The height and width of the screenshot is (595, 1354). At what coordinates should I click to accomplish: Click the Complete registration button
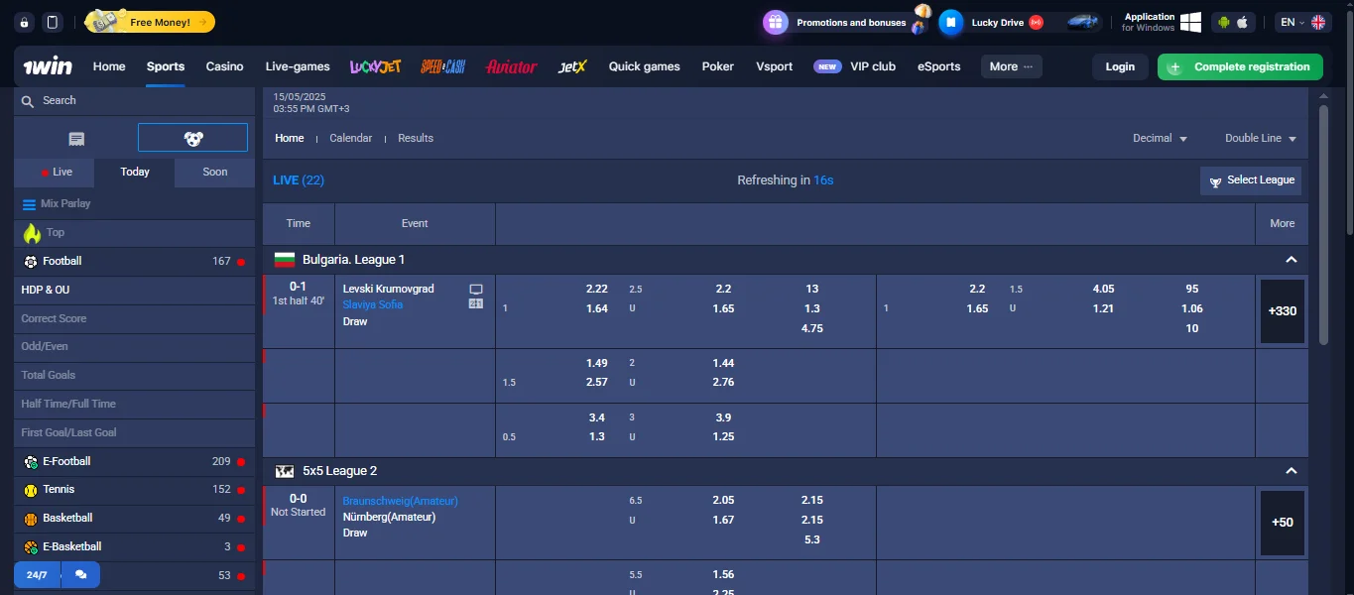tap(1240, 66)
